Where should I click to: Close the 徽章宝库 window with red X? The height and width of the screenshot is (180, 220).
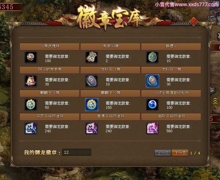pos(194,22)
